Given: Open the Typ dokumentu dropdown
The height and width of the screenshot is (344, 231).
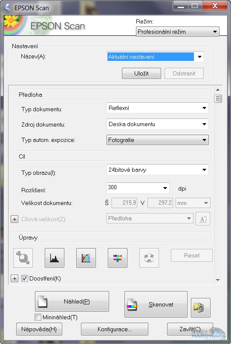Looking at the screenshot, I should pos(158,108).
